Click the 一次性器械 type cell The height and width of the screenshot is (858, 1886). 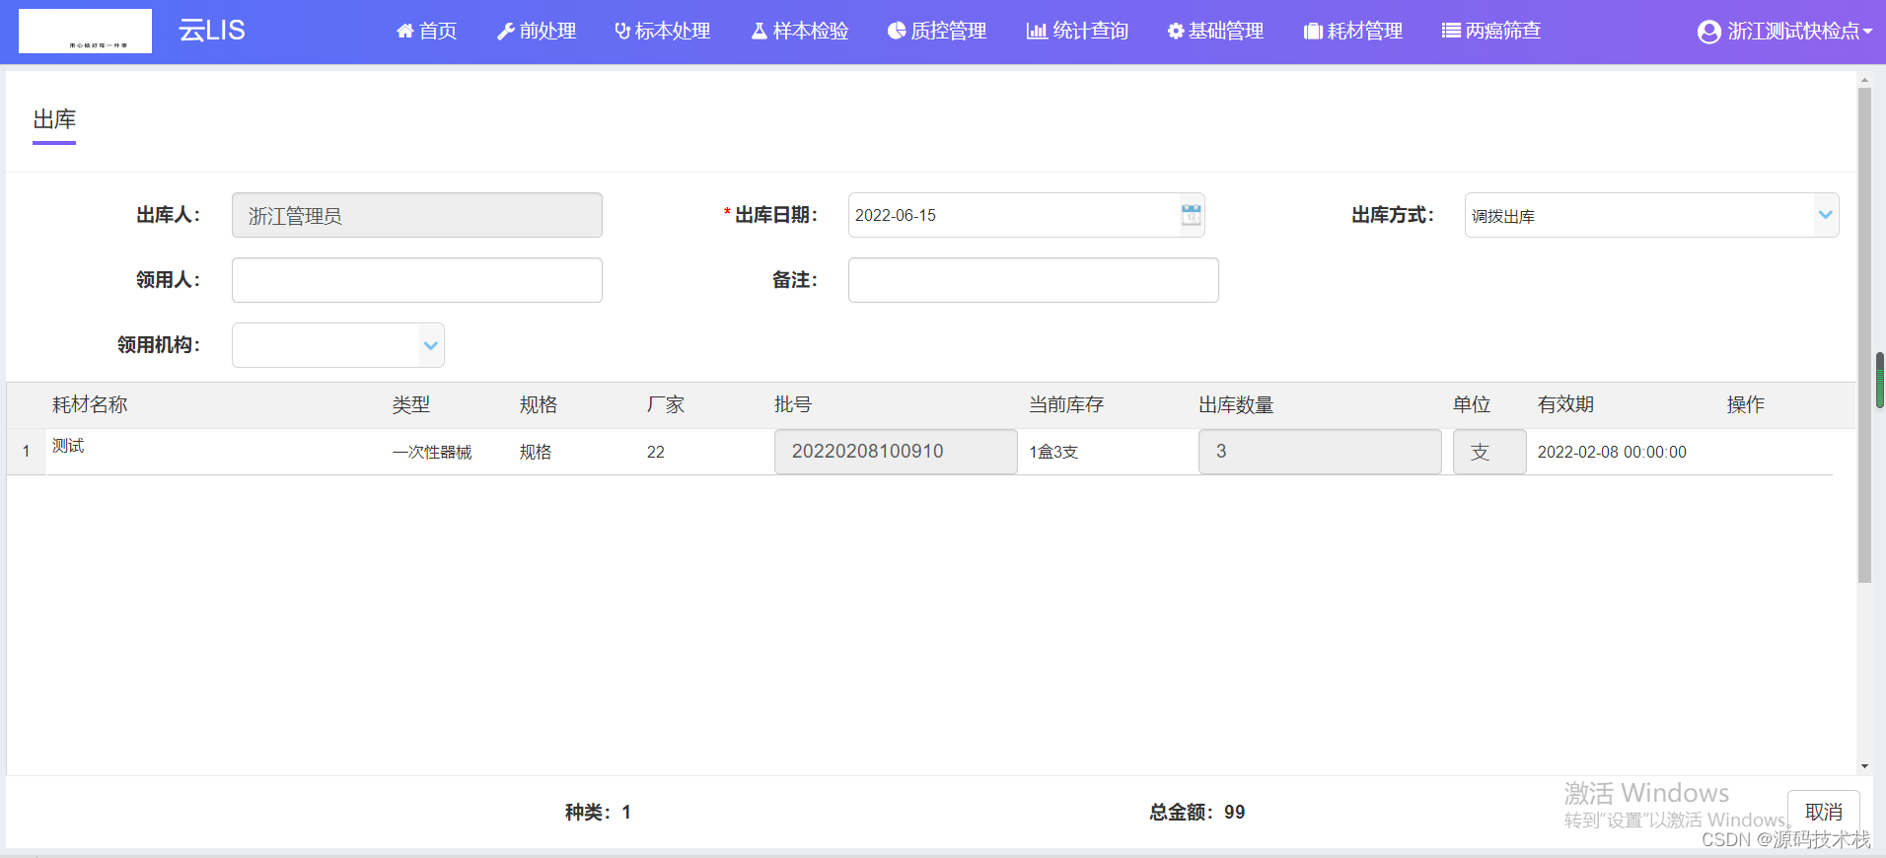coord(432,452)
